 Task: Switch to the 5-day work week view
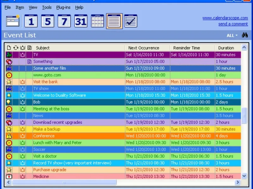pos(48,21)
